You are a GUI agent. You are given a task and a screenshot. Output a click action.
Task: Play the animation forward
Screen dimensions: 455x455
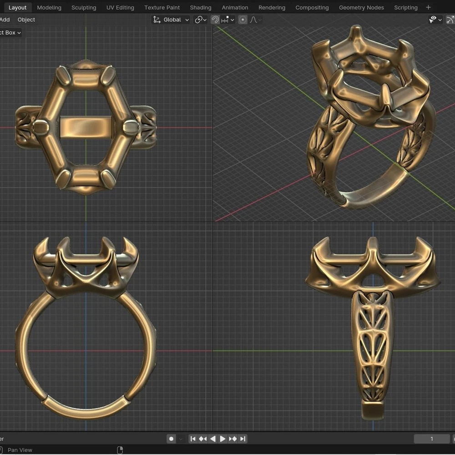[223, 439]
